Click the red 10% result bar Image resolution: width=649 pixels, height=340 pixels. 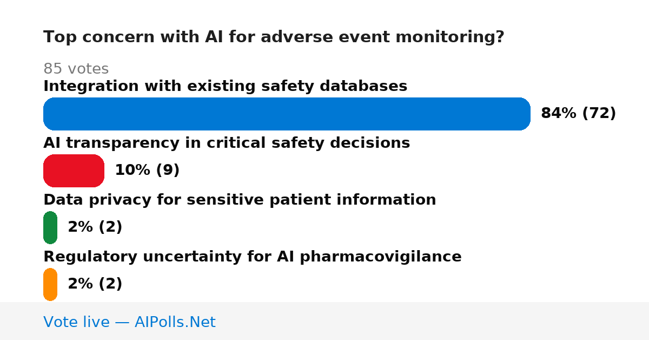point(74,171)
